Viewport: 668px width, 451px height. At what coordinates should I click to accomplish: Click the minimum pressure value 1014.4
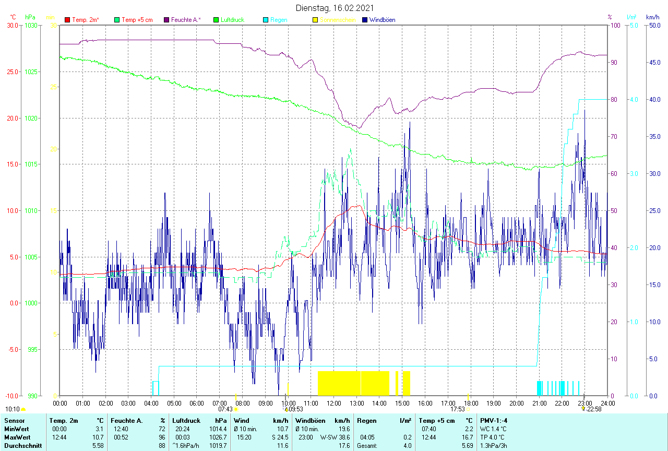pyautogui.click(x=218, y=429)
